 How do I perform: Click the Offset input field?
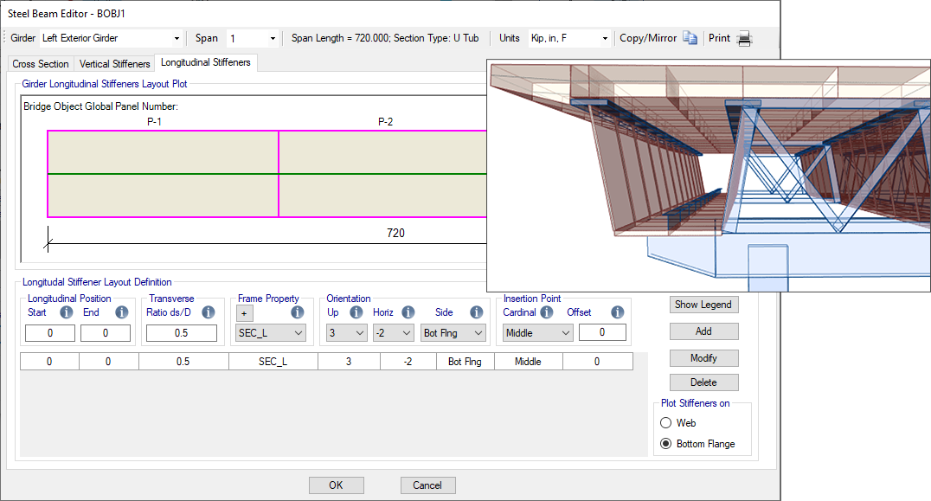(602, 332)
